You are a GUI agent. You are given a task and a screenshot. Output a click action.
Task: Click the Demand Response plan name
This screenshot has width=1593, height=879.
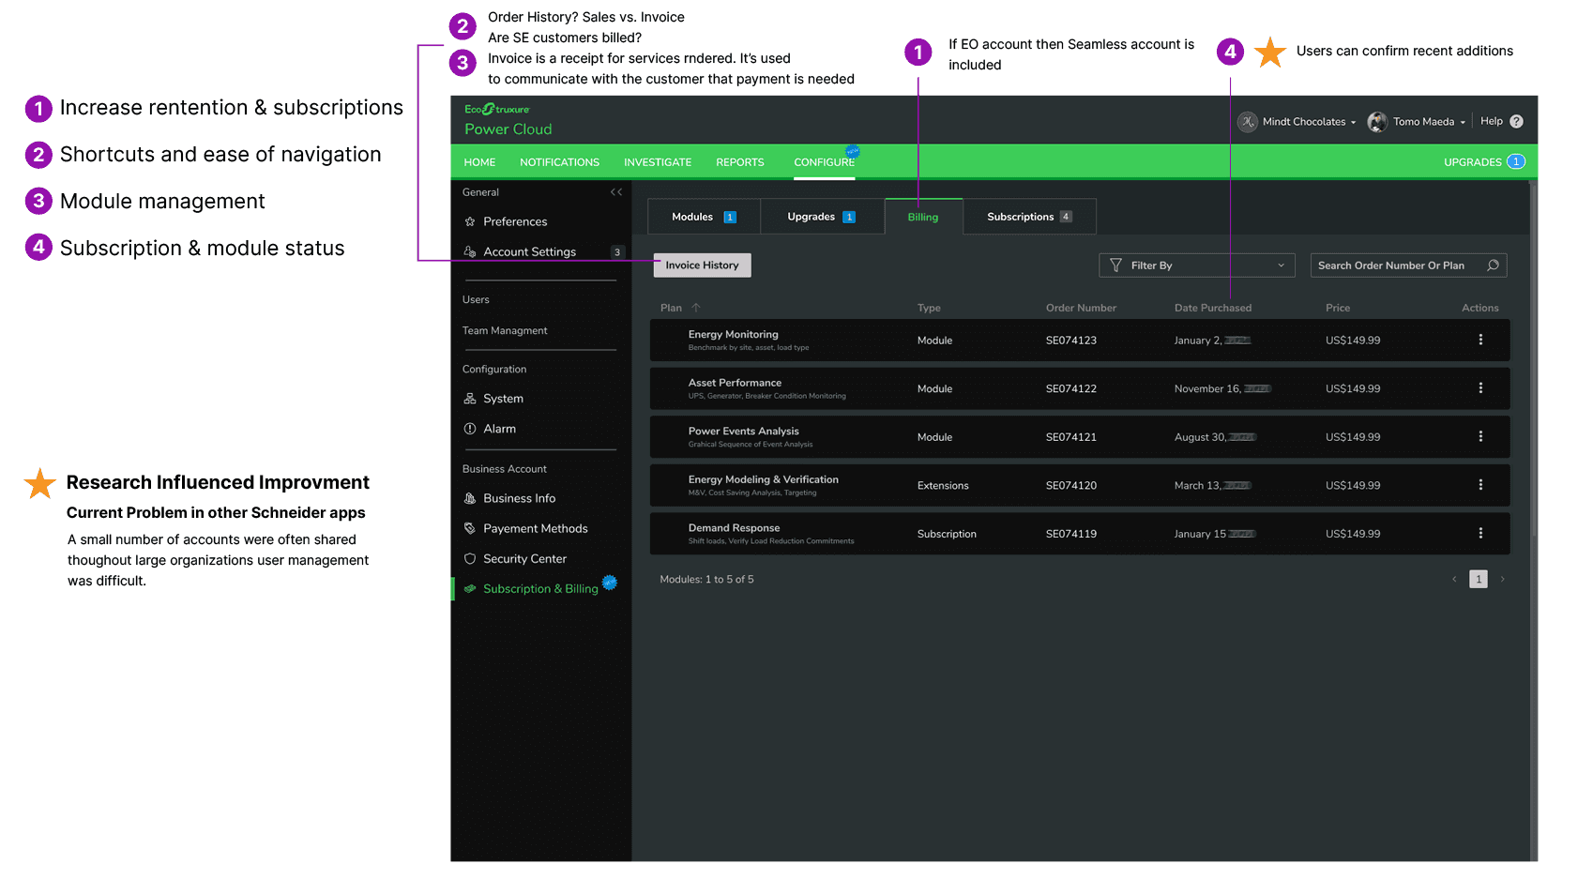coord(734,528)
